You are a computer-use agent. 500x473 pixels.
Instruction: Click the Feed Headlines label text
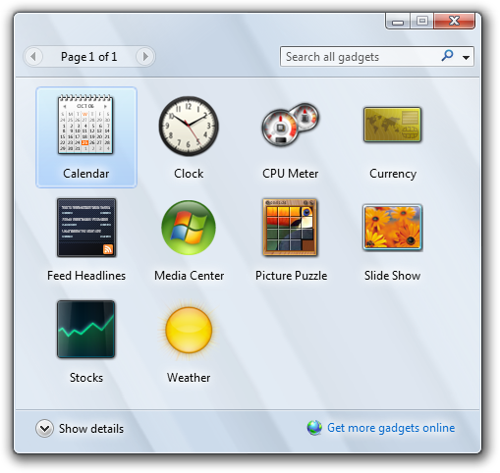pos(86,276)
